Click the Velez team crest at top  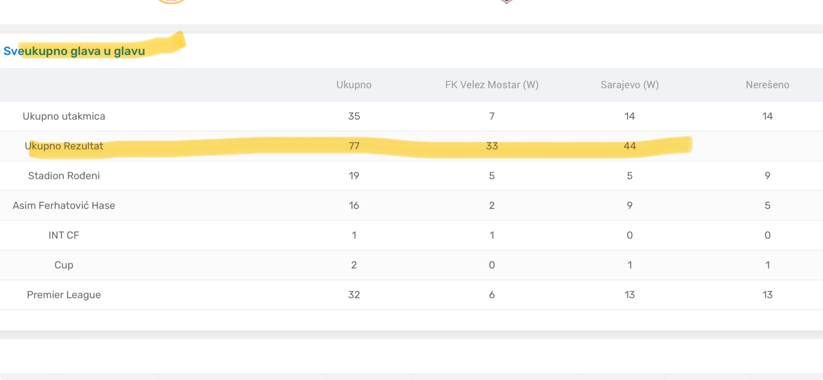pos(171,1)
